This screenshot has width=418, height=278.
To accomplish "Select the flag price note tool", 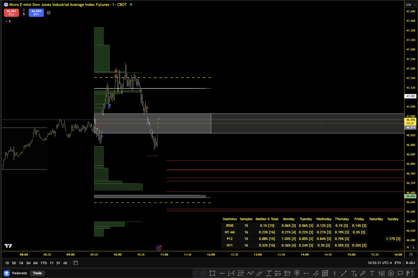I will (x=409, y=273).
